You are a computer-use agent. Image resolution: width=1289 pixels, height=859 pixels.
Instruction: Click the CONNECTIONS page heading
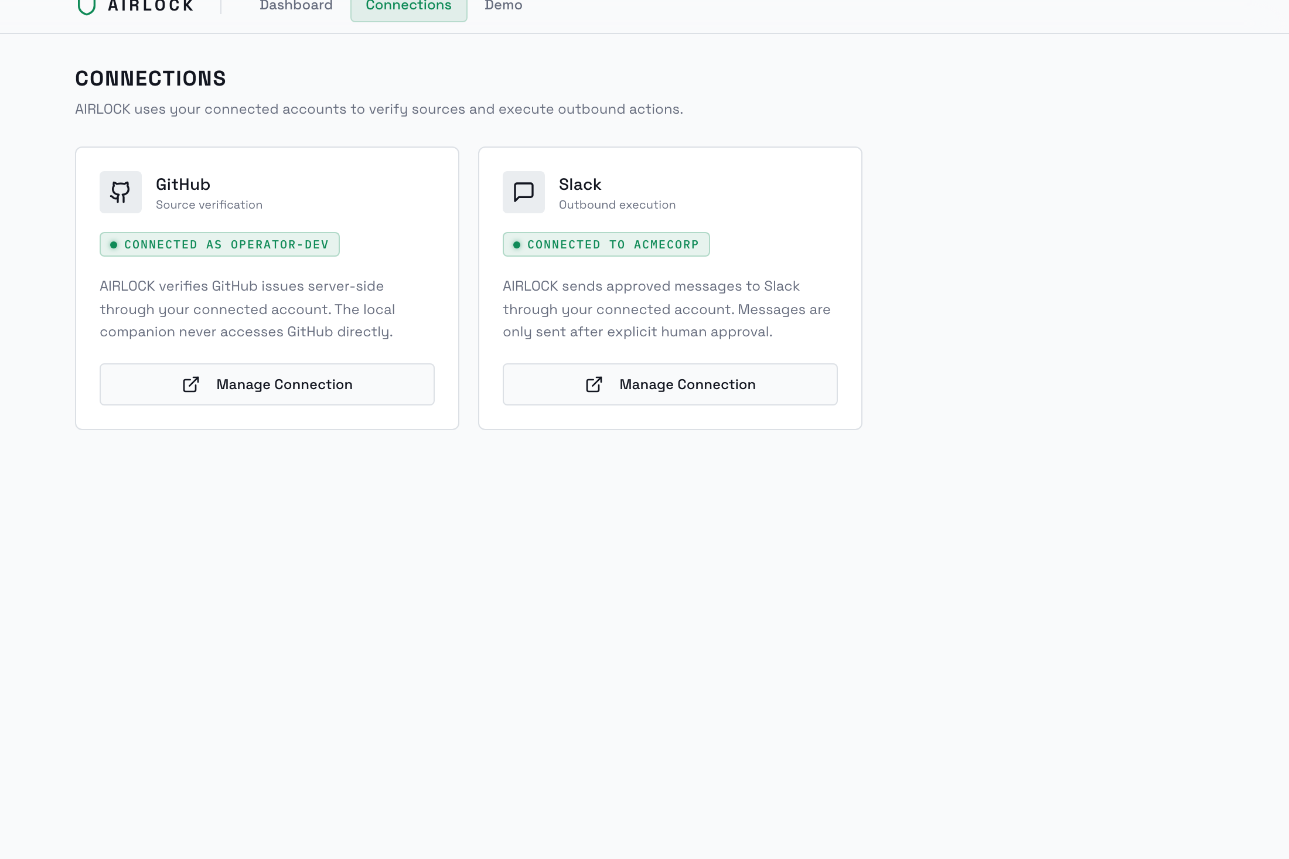click(x=151, y=79)
